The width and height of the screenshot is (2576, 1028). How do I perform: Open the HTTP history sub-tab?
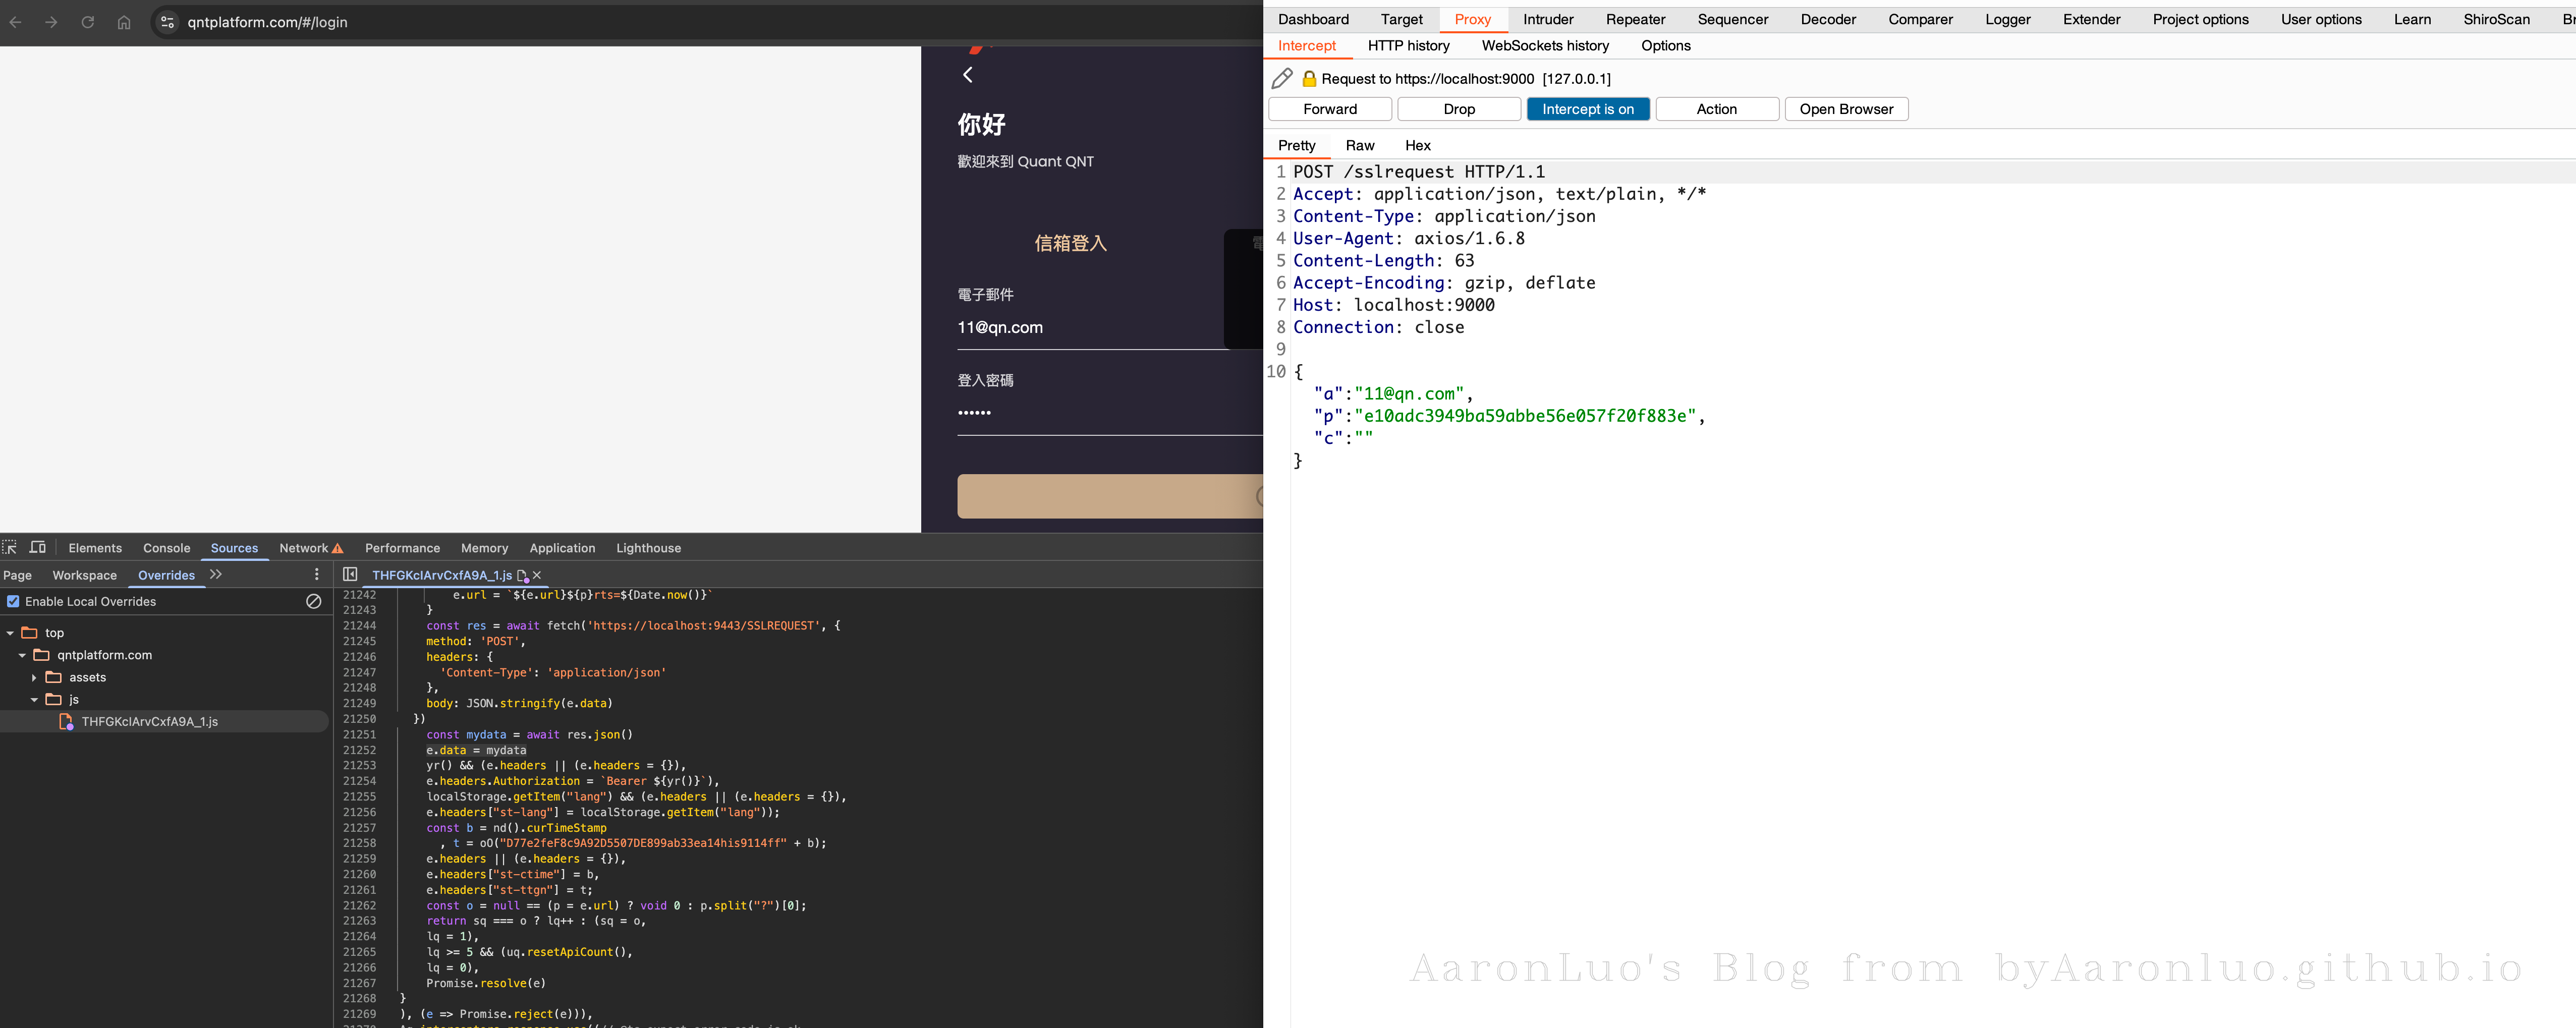[x=1408, y=46]
